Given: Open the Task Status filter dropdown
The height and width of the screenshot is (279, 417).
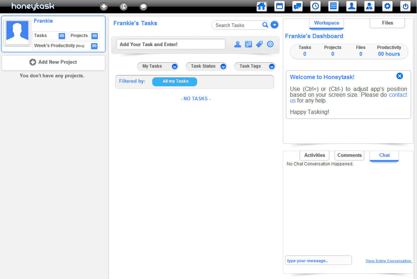Looking at the screenshot, I should 206,66.
